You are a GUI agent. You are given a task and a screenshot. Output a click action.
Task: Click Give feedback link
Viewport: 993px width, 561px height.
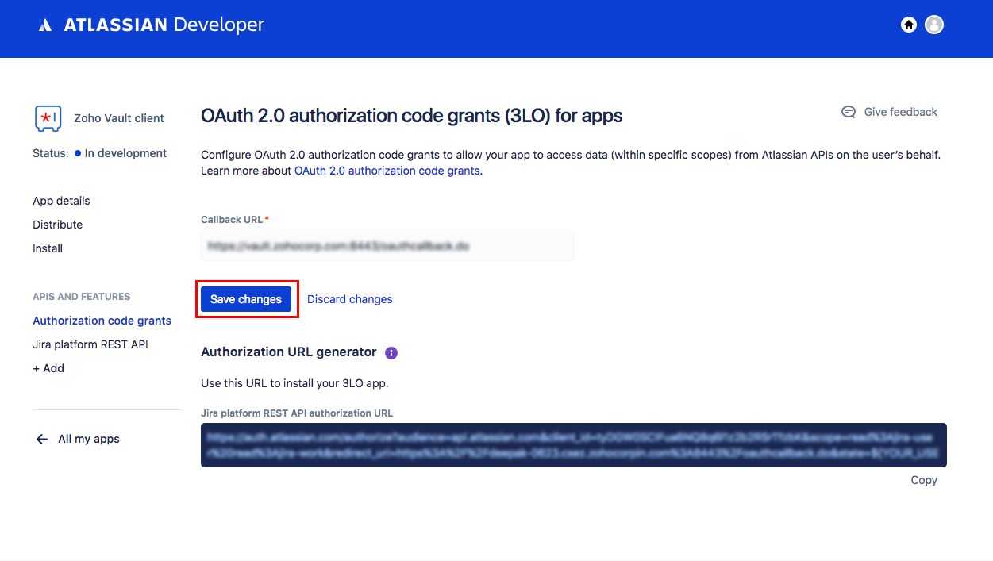901,112
